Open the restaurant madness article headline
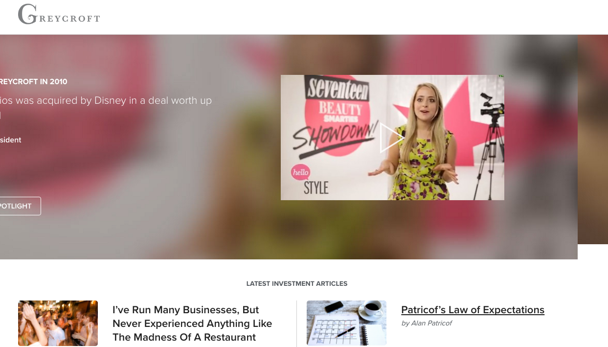This screenshot has width=608, height=347. coord(192,324)
